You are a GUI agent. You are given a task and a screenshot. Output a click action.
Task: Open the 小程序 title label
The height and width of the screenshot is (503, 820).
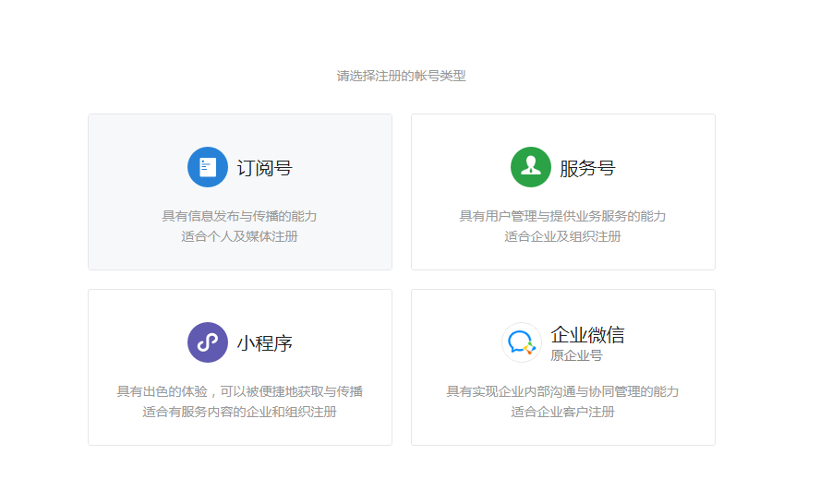(264, 343)
